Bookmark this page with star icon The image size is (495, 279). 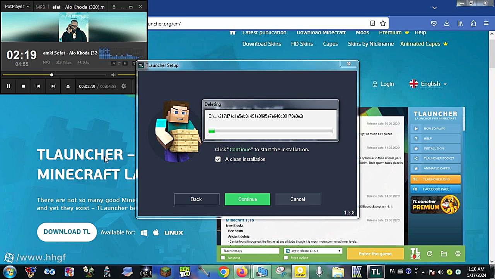coord(383,24)
